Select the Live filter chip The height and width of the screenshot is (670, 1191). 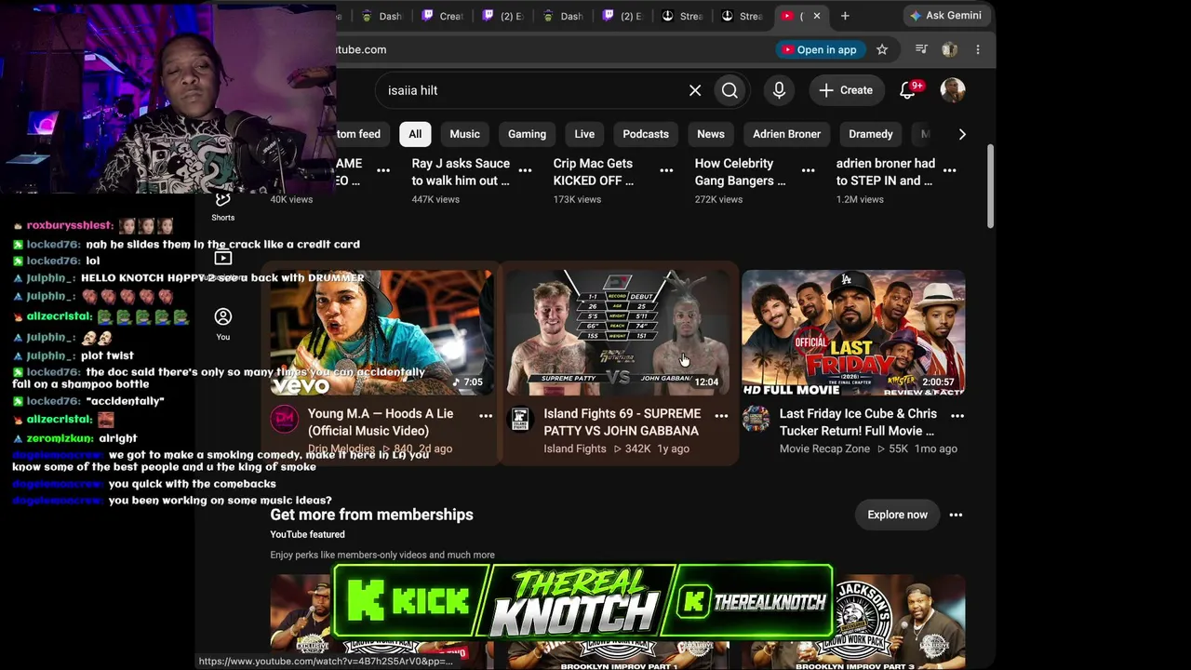[x=584, y=134]
